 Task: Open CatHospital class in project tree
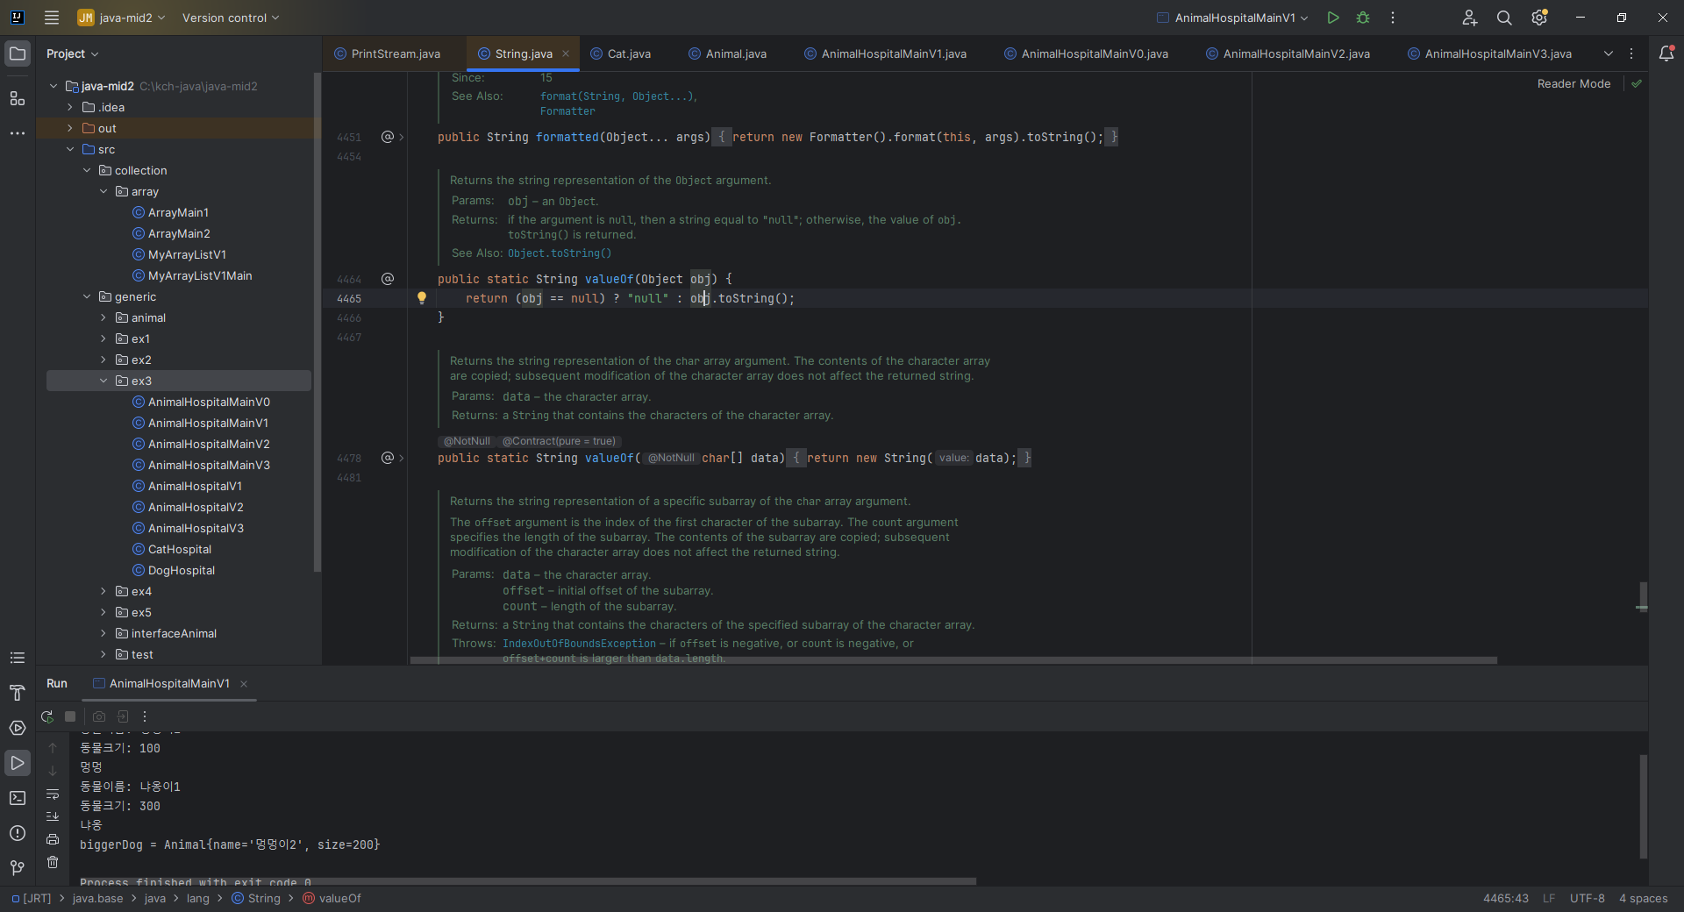click(180, 549)
